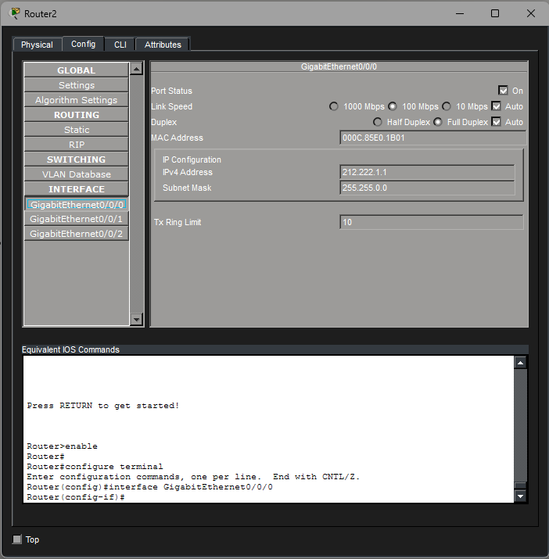Click the sidebar vertical scrollbar track
The height and width of the screenshot is (559, 549).
137,195
